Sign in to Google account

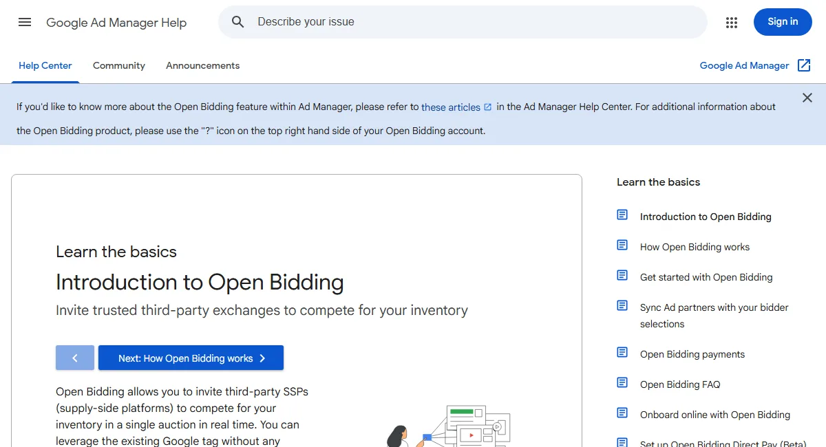click(783, 22)
